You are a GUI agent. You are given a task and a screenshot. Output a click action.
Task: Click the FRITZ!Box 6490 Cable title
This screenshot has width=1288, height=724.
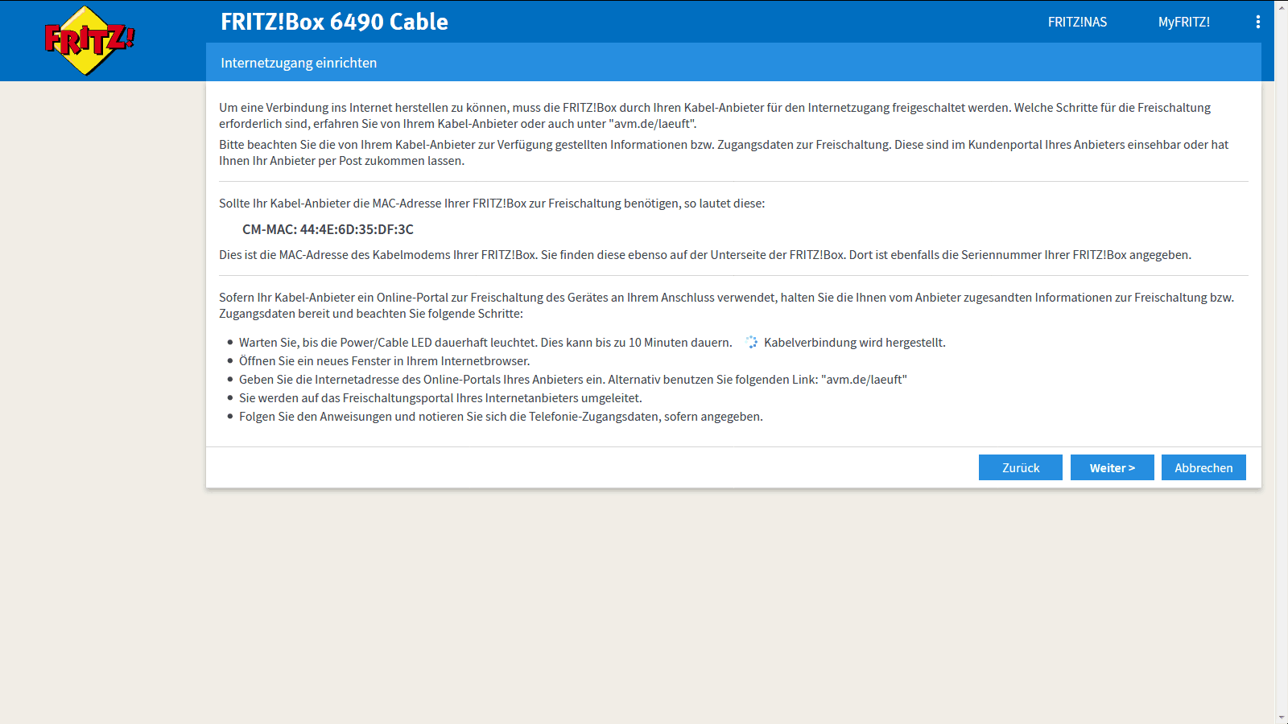(334, 22)
